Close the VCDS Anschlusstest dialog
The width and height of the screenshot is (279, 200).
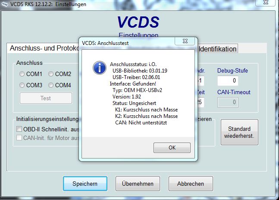pyautogui.click(x=185, y=41)
